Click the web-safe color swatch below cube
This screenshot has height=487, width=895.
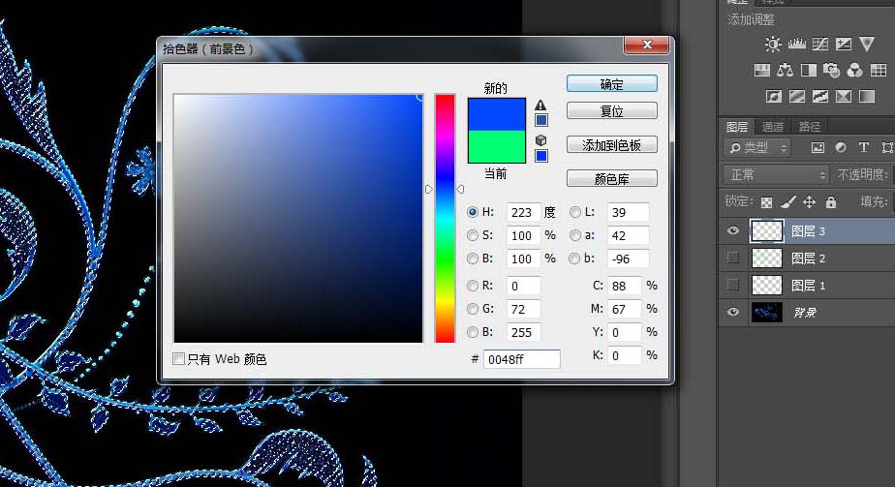coord(541,156)
